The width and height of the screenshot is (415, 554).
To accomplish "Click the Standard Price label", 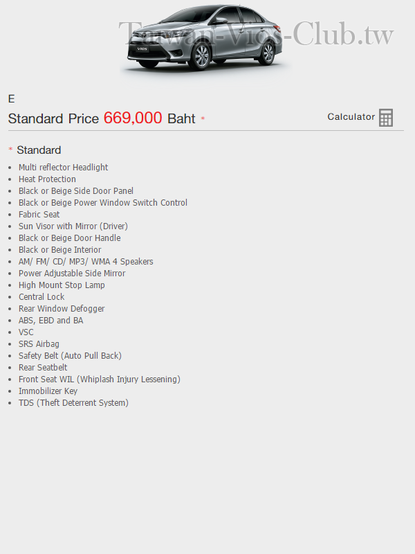I will pyautogui.click(x=53, y=118).
